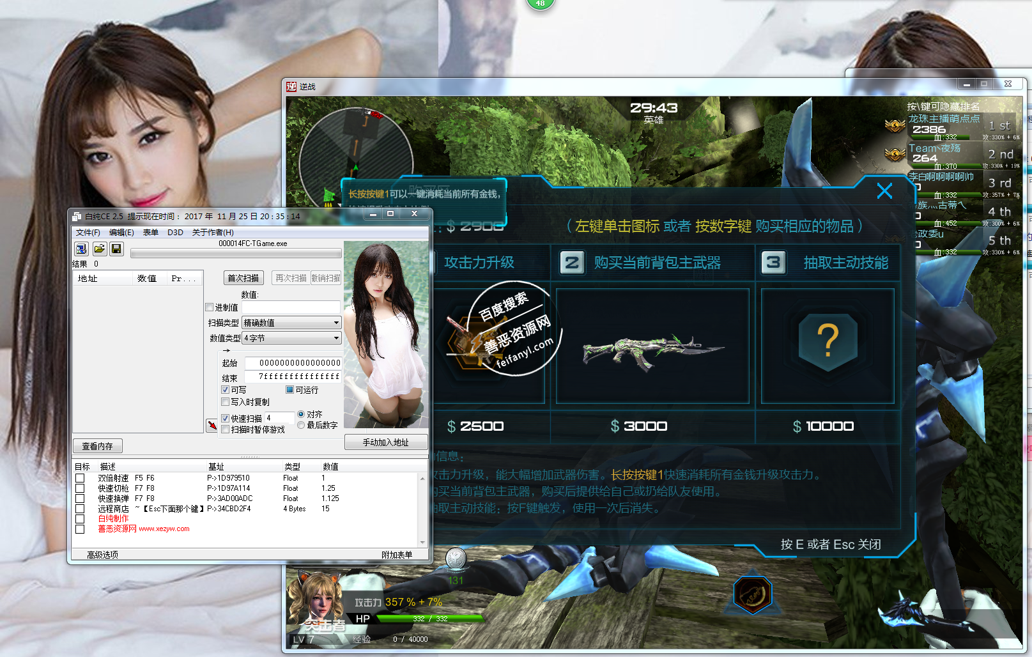Click the red arrow add-to-list icon
1032x657 pixels.
pos(212,426)
